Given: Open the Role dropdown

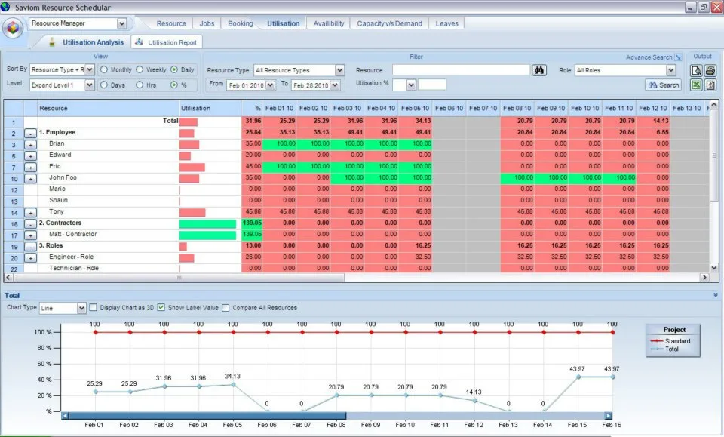Looking at the screenshot, I should pos(671,70).
